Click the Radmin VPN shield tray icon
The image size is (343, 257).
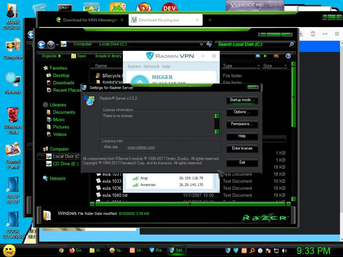point(236,250)
